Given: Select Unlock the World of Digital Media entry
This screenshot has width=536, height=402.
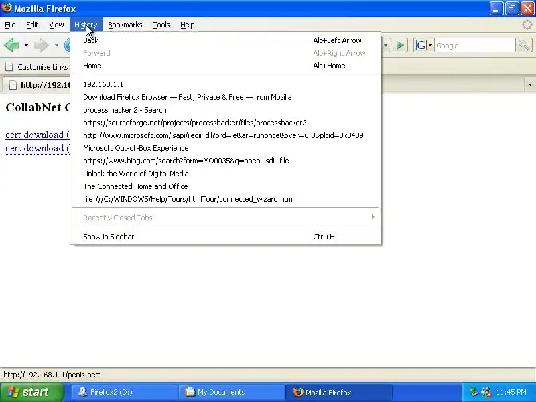Looking at the screenshot, I should [x=226, y=174].
